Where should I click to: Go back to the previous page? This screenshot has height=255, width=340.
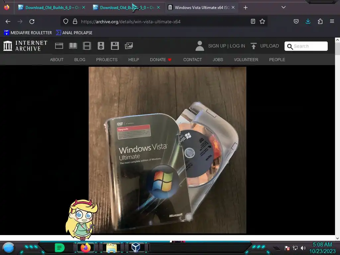[x=8, y=22]
